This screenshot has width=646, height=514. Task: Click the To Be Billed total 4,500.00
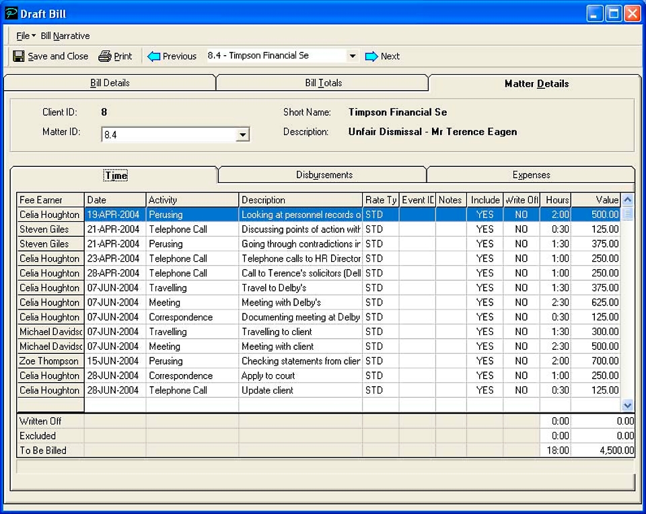tap(603, 450)
